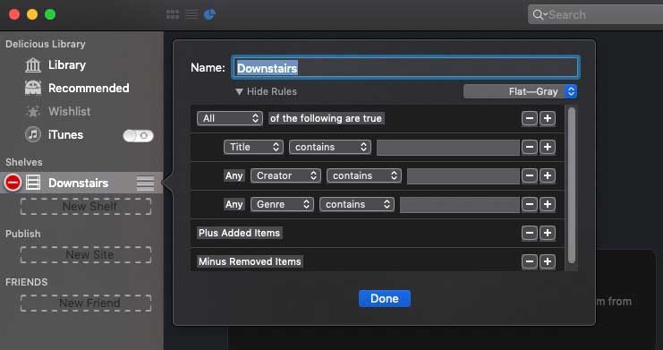Open the Flat—Gray style dropdown
Screen dimensions: 663x350
point(520,91)
